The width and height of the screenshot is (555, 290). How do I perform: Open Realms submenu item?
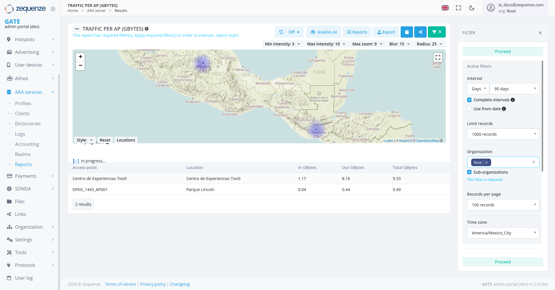(23, 154)
